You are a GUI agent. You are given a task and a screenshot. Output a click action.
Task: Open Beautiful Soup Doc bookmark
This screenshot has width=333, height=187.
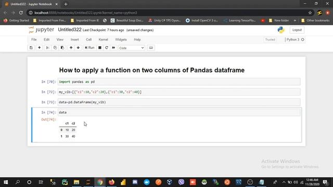(x=127, y=21)
